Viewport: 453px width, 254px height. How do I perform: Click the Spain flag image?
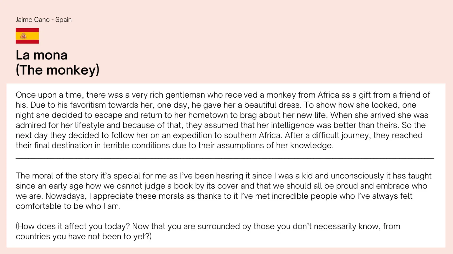[27, 36]
